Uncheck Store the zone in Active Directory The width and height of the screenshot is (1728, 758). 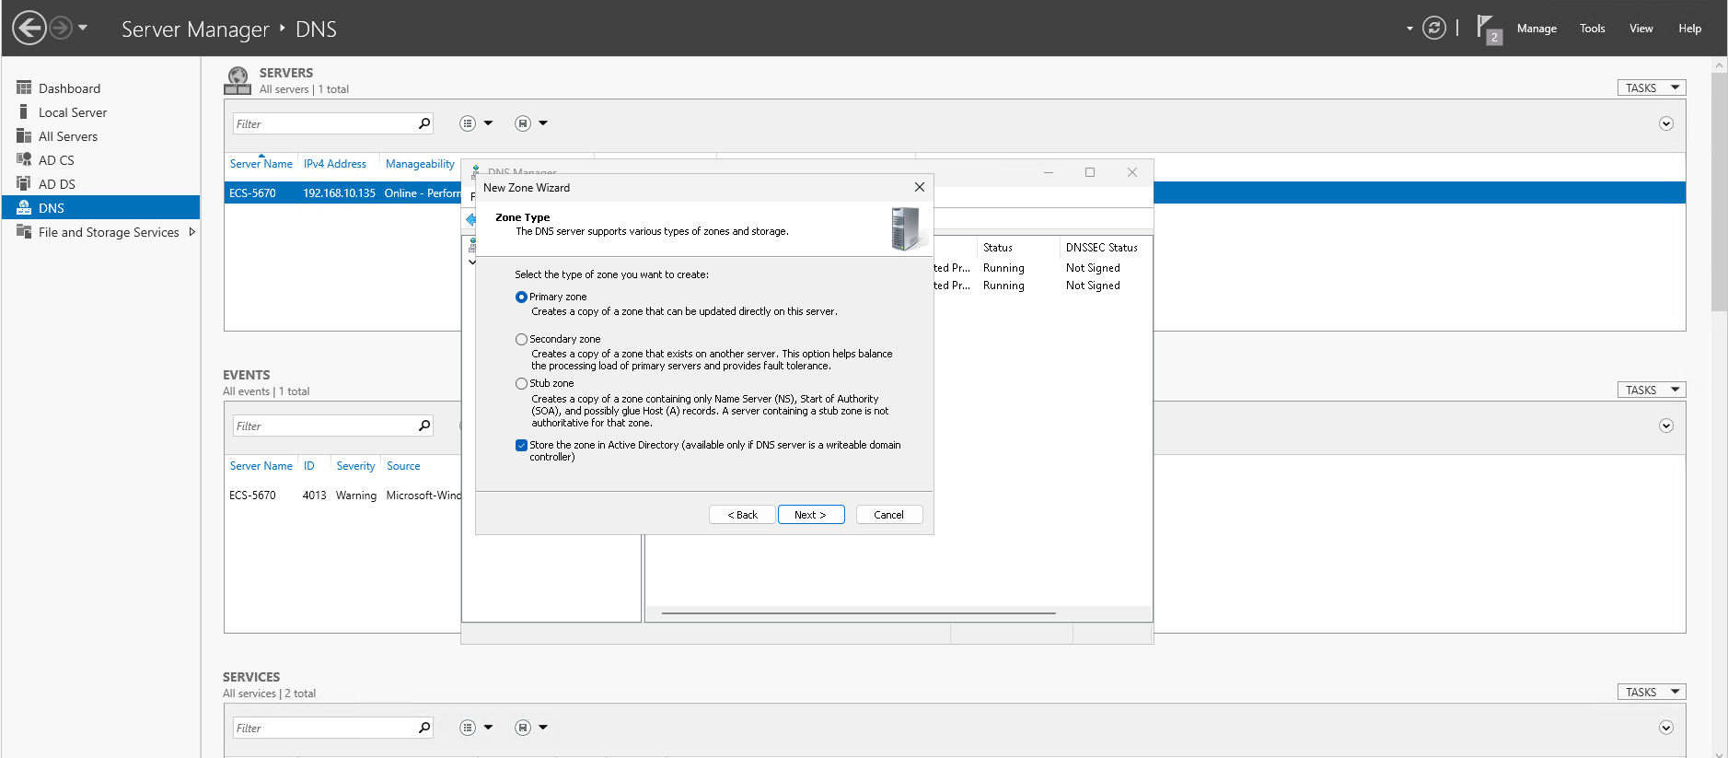pos(521,446)
